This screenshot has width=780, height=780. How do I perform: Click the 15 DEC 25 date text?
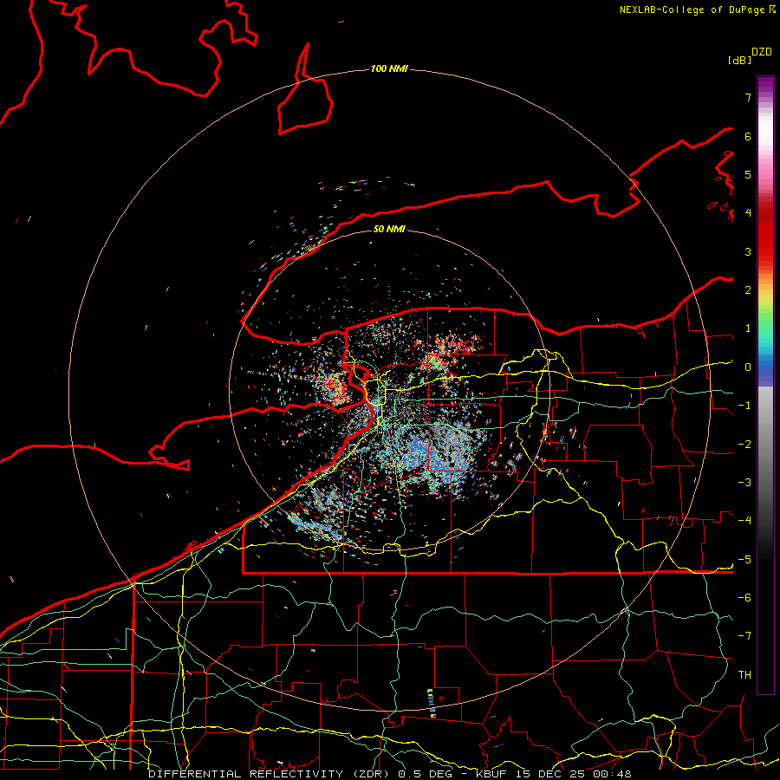coord(550,774)
